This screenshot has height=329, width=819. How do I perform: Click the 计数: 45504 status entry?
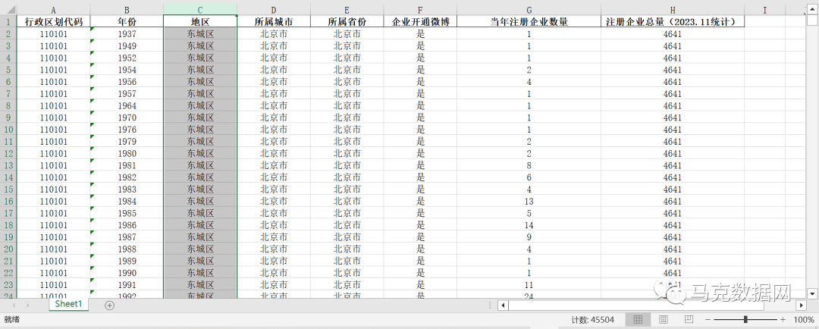coord(592,320)
